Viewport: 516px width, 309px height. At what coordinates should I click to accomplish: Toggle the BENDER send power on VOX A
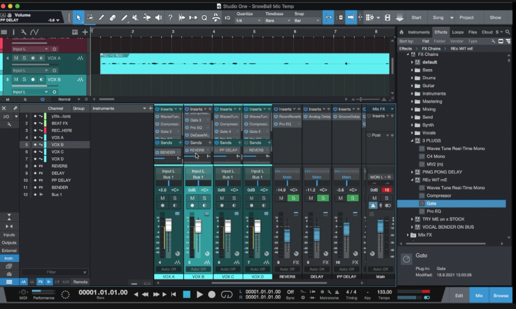coord(157,152)
